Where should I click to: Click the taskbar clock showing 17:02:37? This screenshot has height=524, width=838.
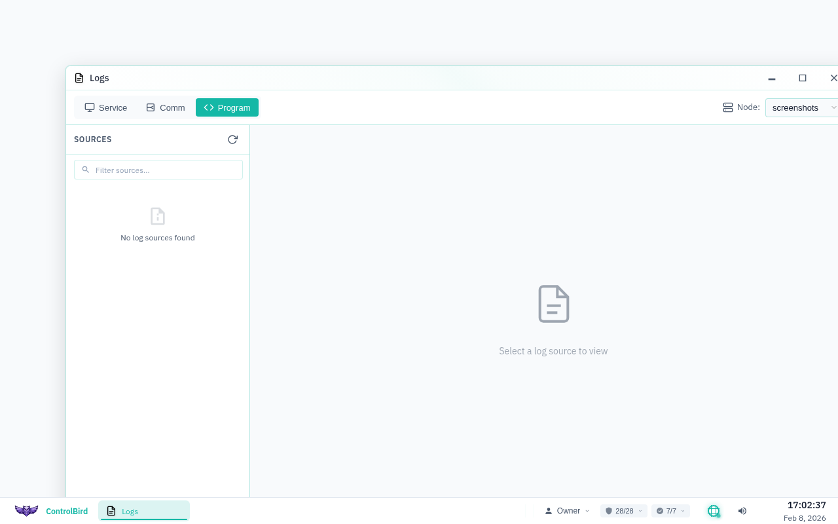[x=807, y=505]
